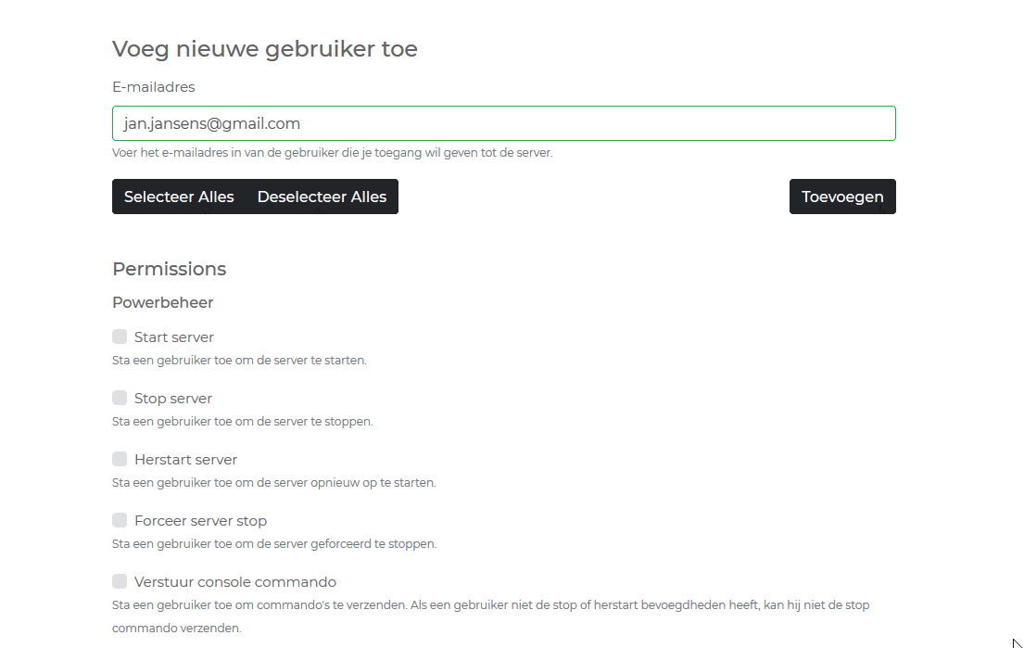The width and height of the screenshot is (1024, 648).
Task: Click the Powerbeheer subheading
Action: [162, 302]
